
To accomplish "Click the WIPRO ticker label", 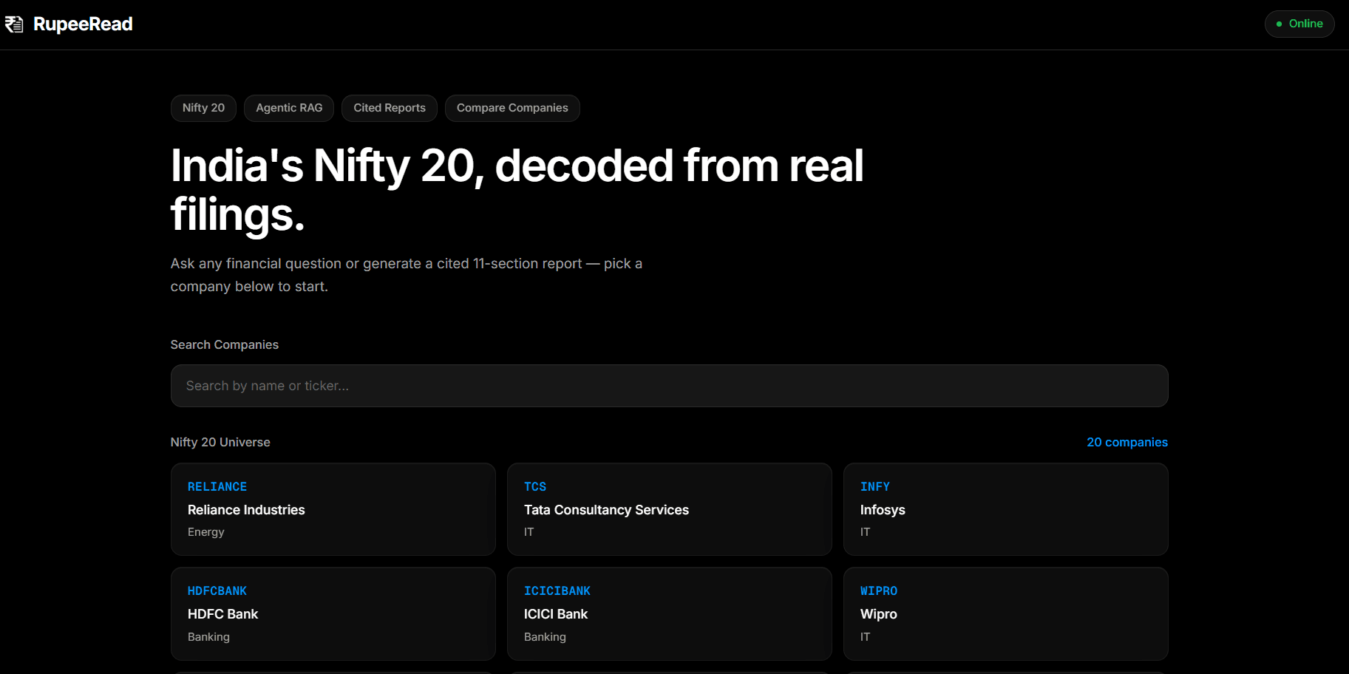I will pyautogui.click(x=879, y=591).
